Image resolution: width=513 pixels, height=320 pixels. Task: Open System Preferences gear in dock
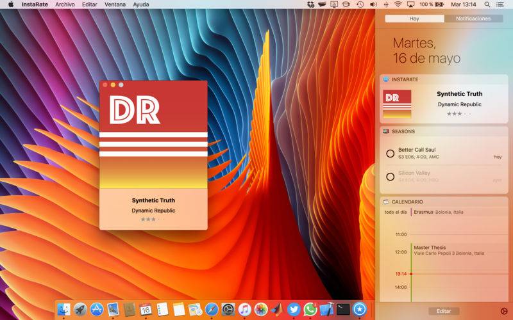[x=228, y=309]
